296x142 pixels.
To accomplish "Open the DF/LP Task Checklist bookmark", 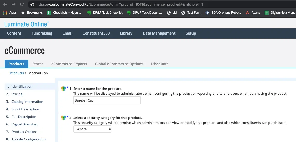I will [105, 12].
